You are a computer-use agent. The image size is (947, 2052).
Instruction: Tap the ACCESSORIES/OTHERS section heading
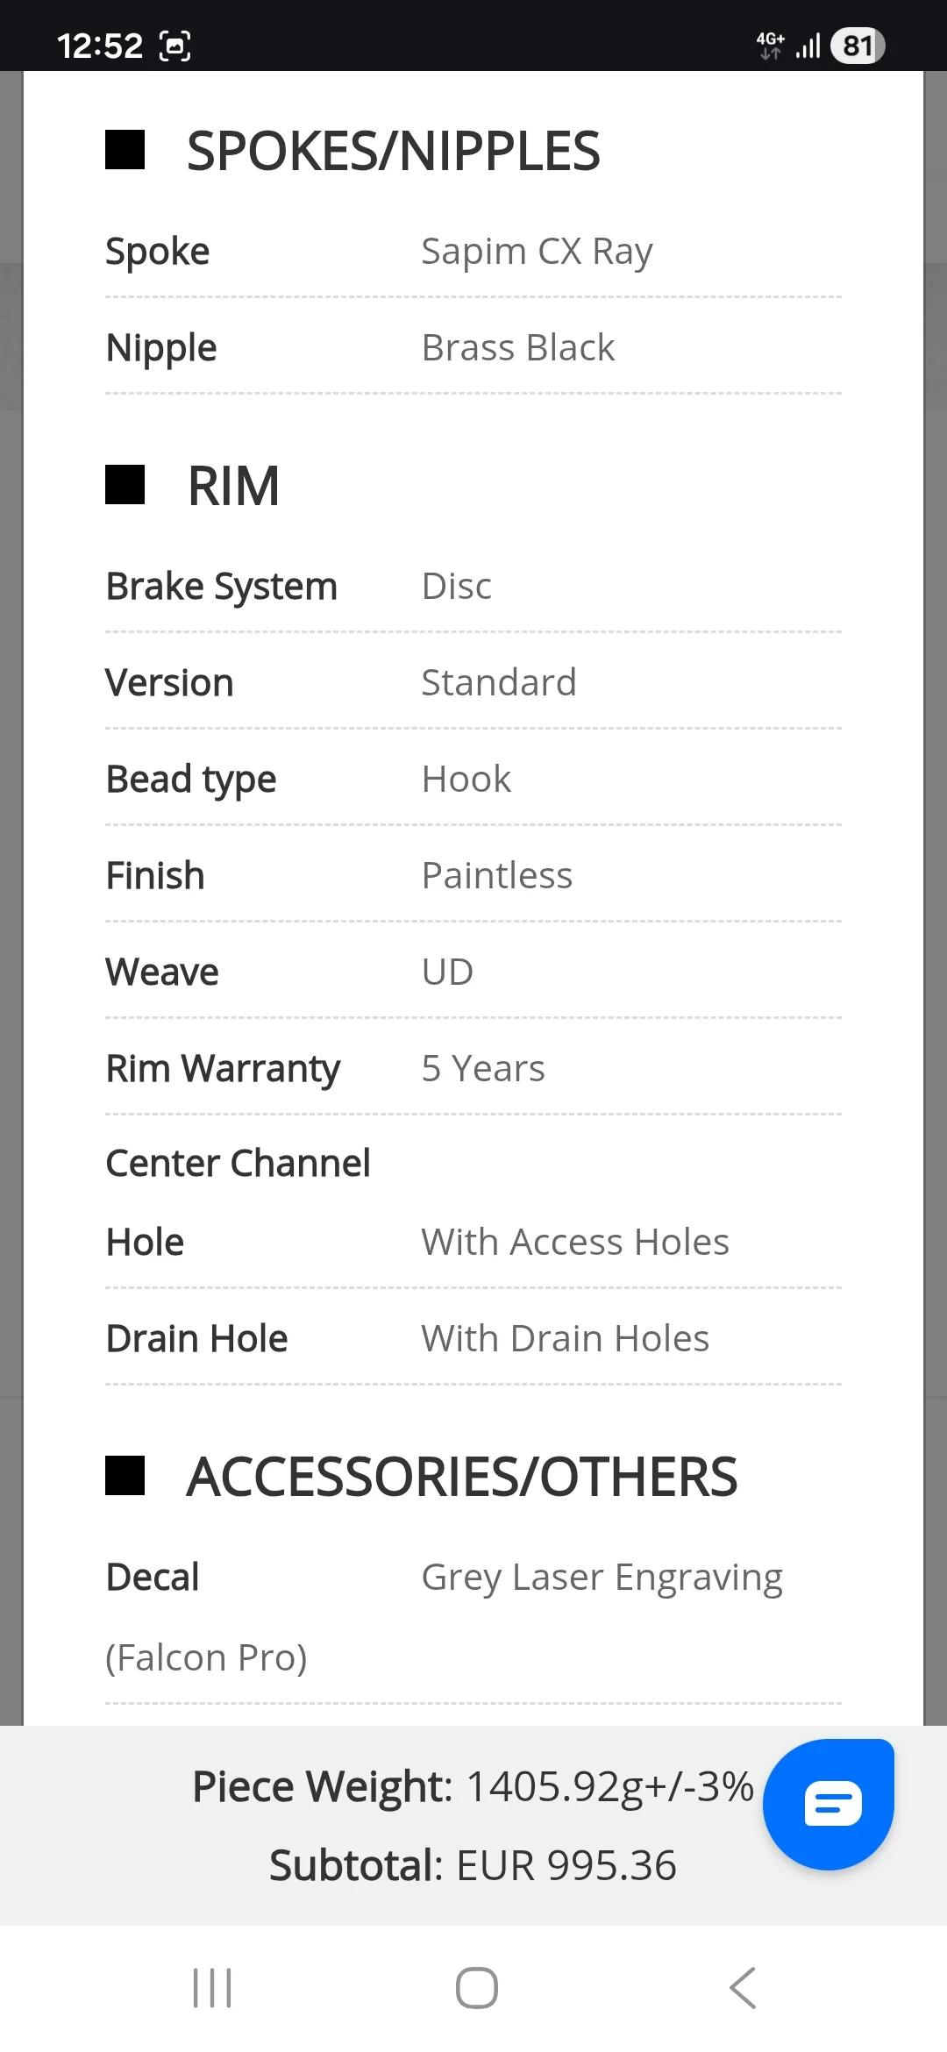point(461,1477)
